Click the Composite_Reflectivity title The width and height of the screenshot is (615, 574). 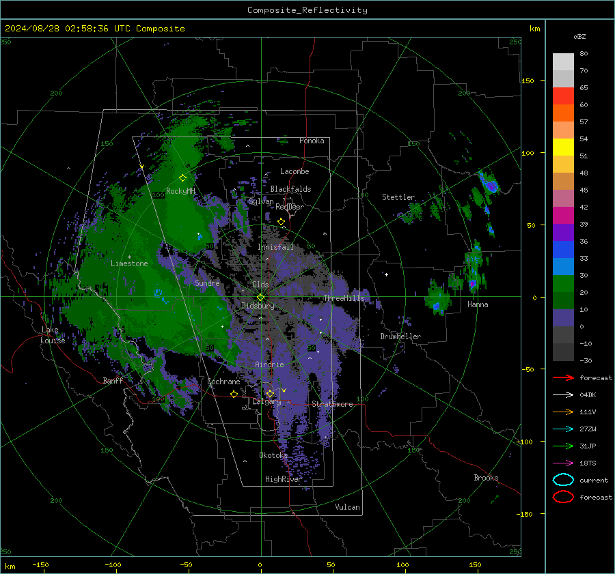point(307,10)
